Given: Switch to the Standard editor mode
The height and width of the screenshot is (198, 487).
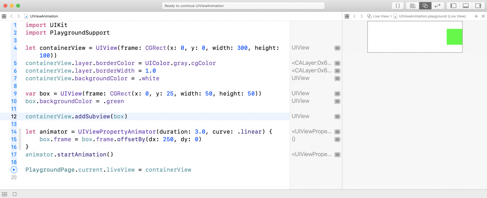Looking at the screenshot, I should pyautogui.click(x=413, y=6).
